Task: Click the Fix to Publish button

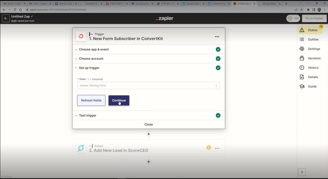Action: click(x=314, y=18)
